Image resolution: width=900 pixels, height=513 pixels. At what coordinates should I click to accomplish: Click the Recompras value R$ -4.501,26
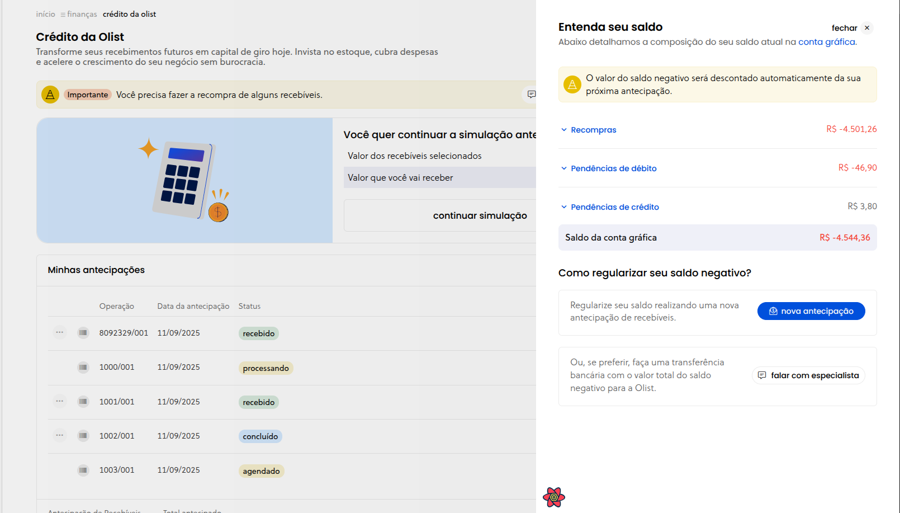click(851, 129)
